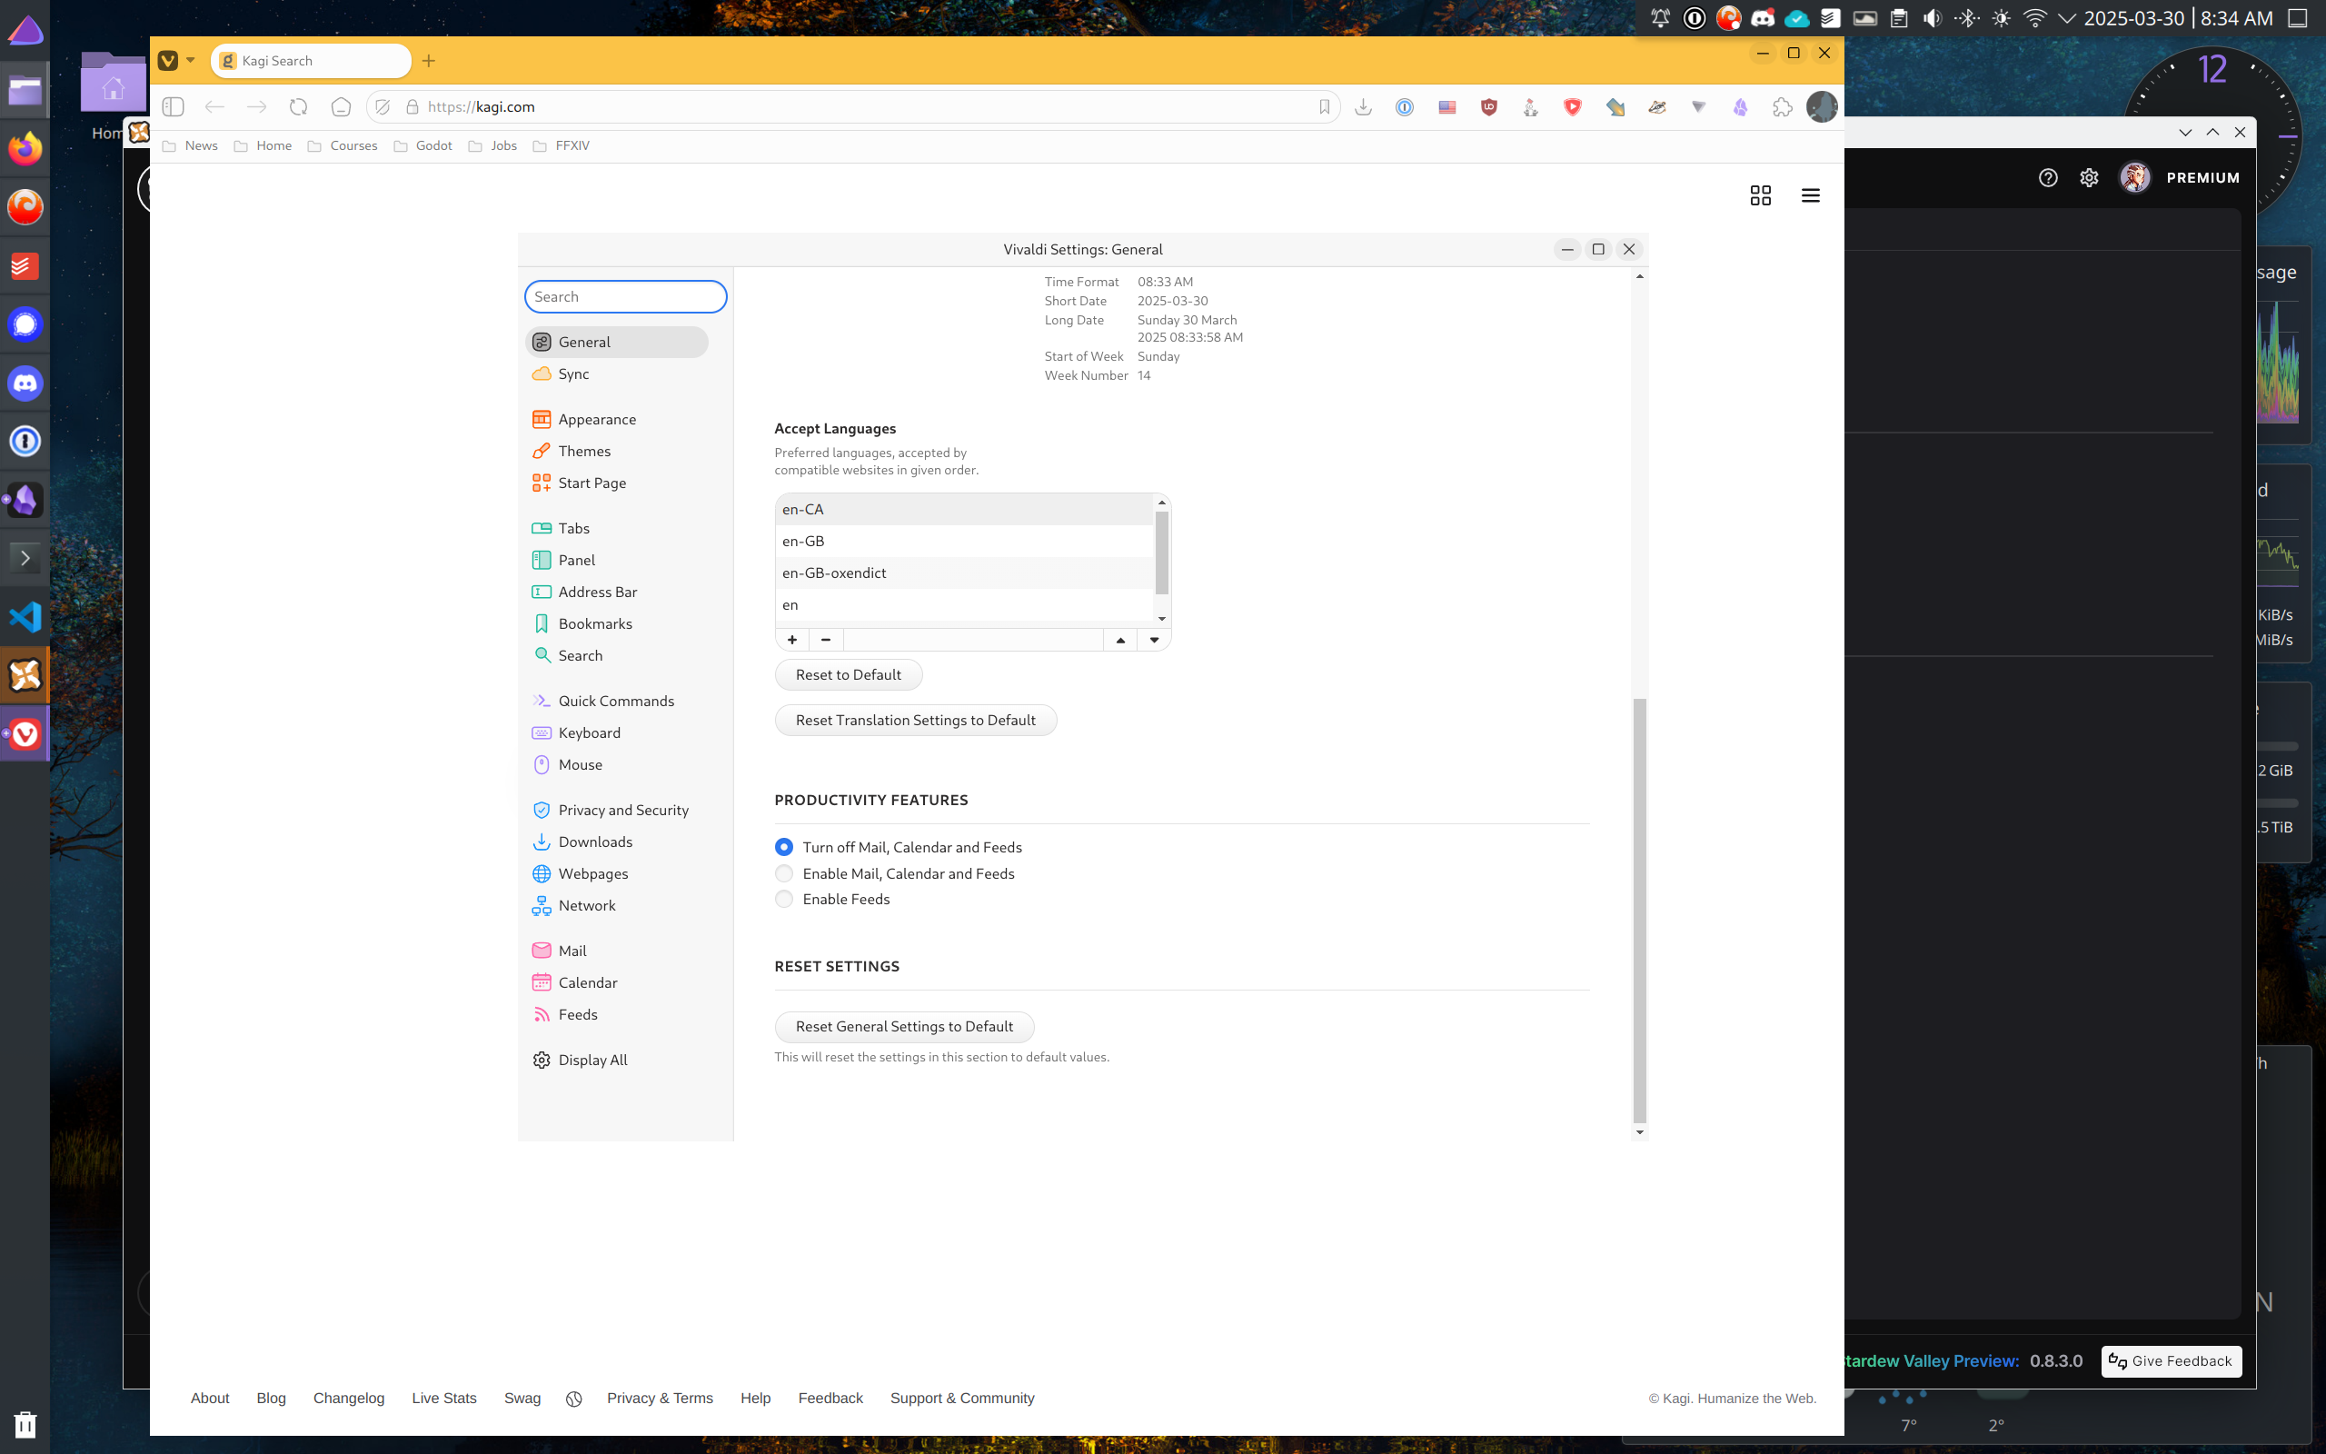2326x1454 pixels.
Task: Open the extensions puzzle piece menu
Action: point(1783,106)
